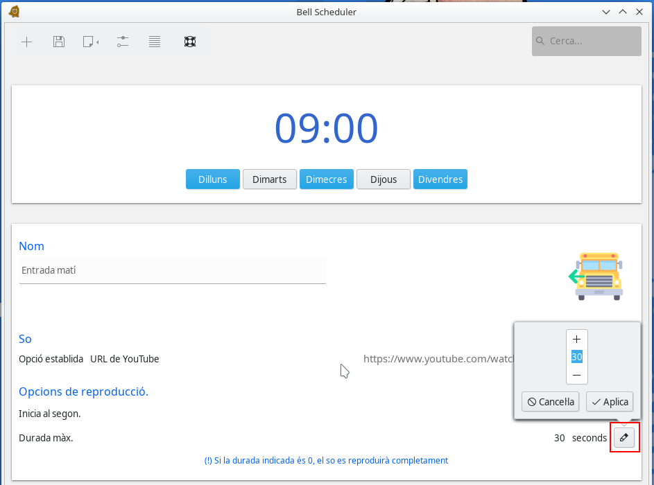Open the sliders settings icon
Viewport: 654px width, 485px height.
coord(123,42)
